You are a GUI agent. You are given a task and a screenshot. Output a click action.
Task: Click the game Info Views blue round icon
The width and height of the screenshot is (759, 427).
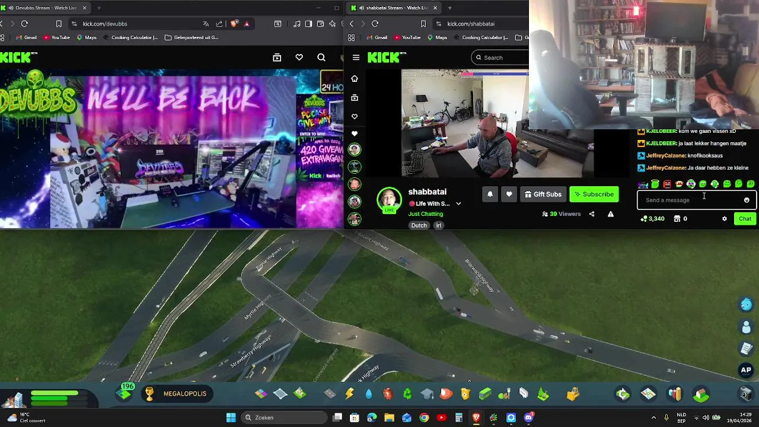click(746, 304)
